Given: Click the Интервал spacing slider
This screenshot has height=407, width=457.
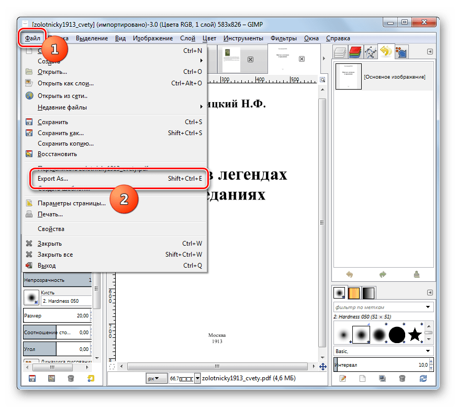Looking at the screenshot, I should [383, 365].
